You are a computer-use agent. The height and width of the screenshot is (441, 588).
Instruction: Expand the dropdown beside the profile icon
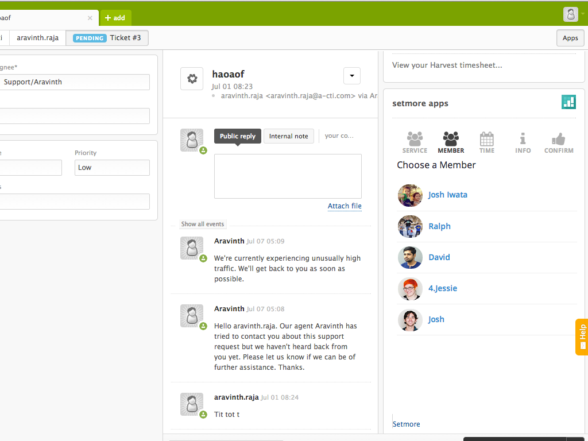[x=582, y=14]
